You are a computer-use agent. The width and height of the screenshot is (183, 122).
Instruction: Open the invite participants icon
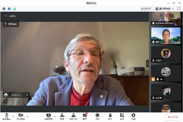click(x=62, y=116)
